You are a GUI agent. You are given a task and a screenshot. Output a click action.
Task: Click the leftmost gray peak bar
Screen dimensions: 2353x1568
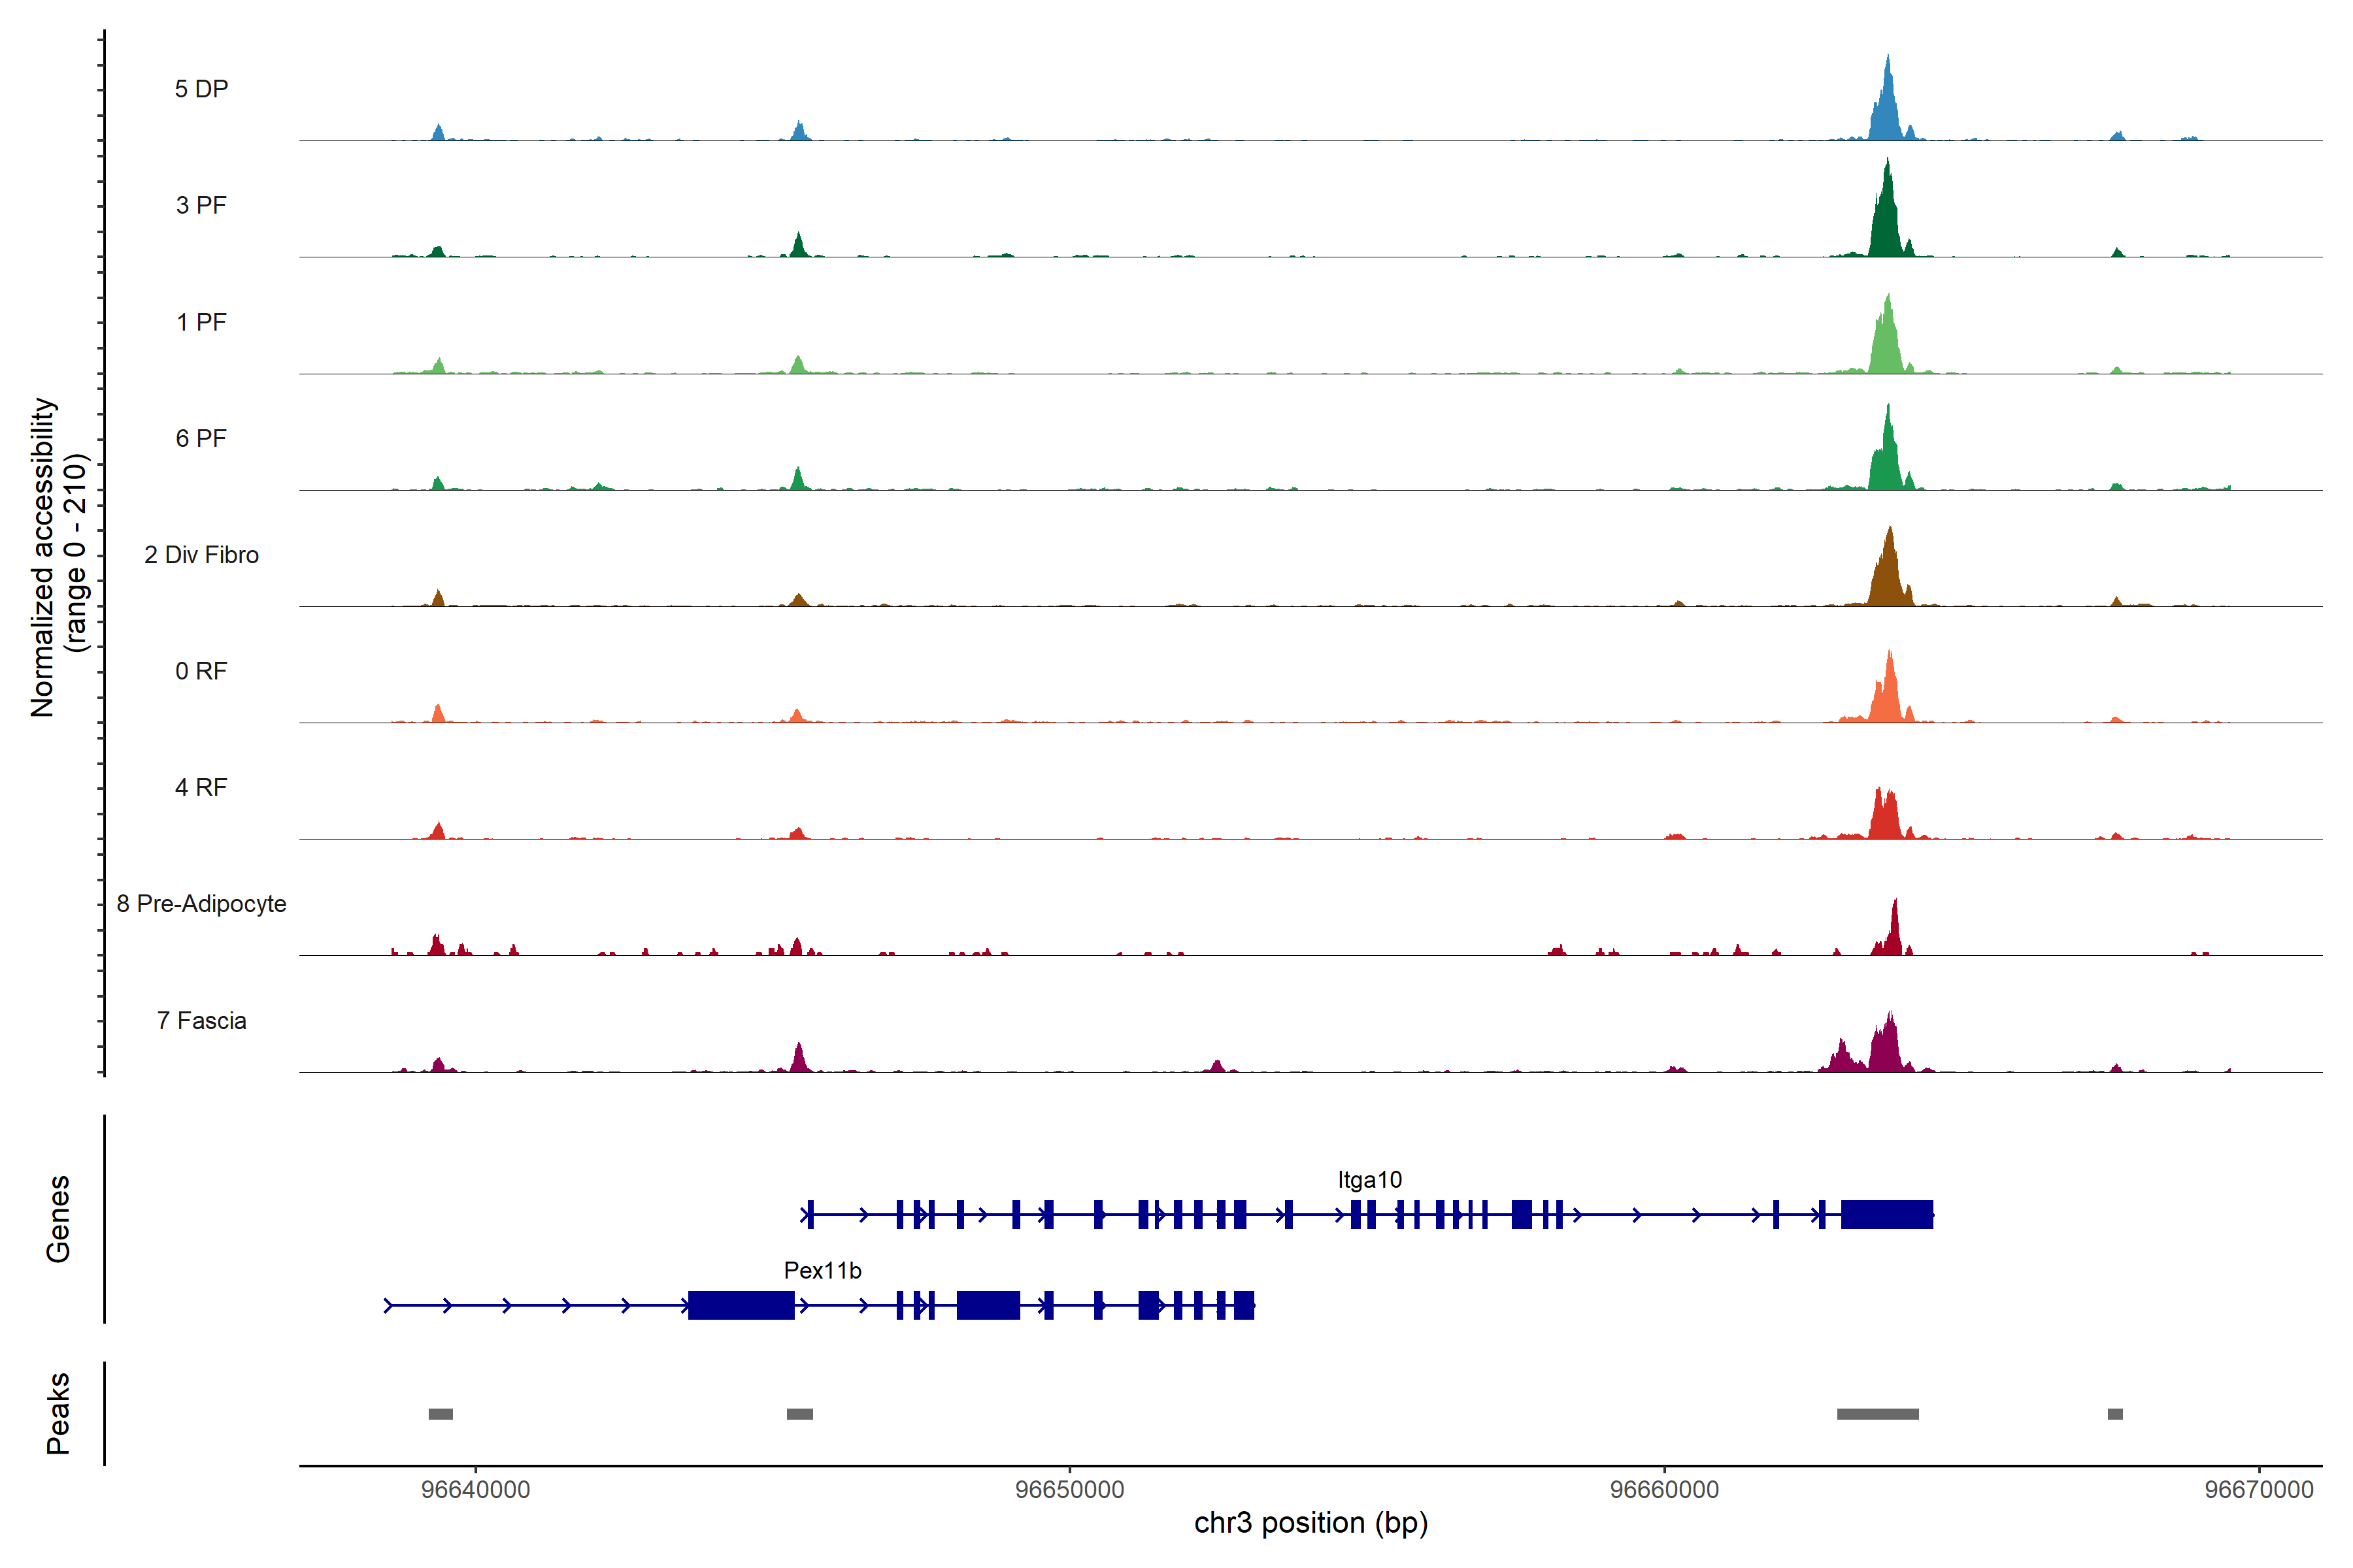click(x=440, y=1414)
